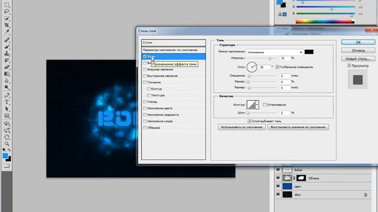The image size is (378, 212).
Task: Enable Глянец effect checkbox
Action: tap(145, 102)
